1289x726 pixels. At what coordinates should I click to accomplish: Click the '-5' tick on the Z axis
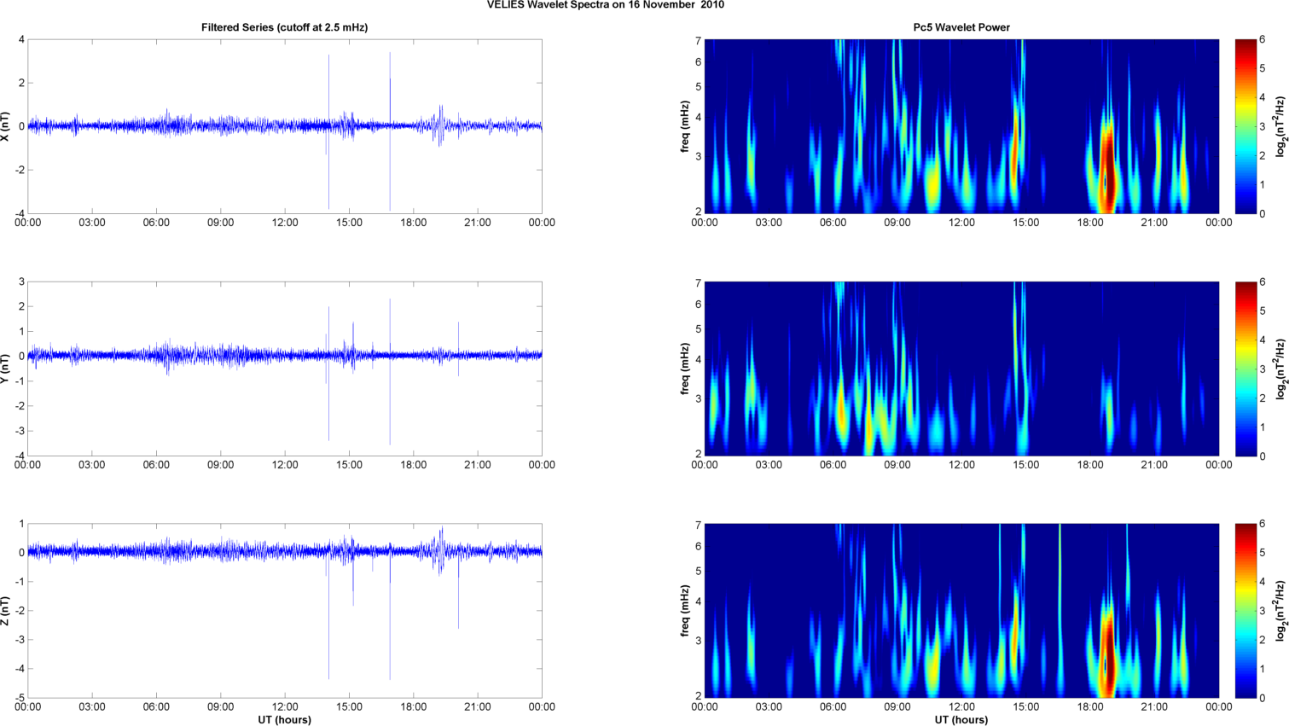[19, 698]
